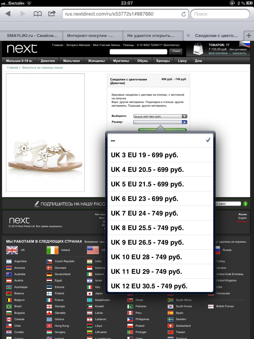254x339 pixels.
Task: Choose size UK 11 EU 29
Action: (x=160, y=271)
